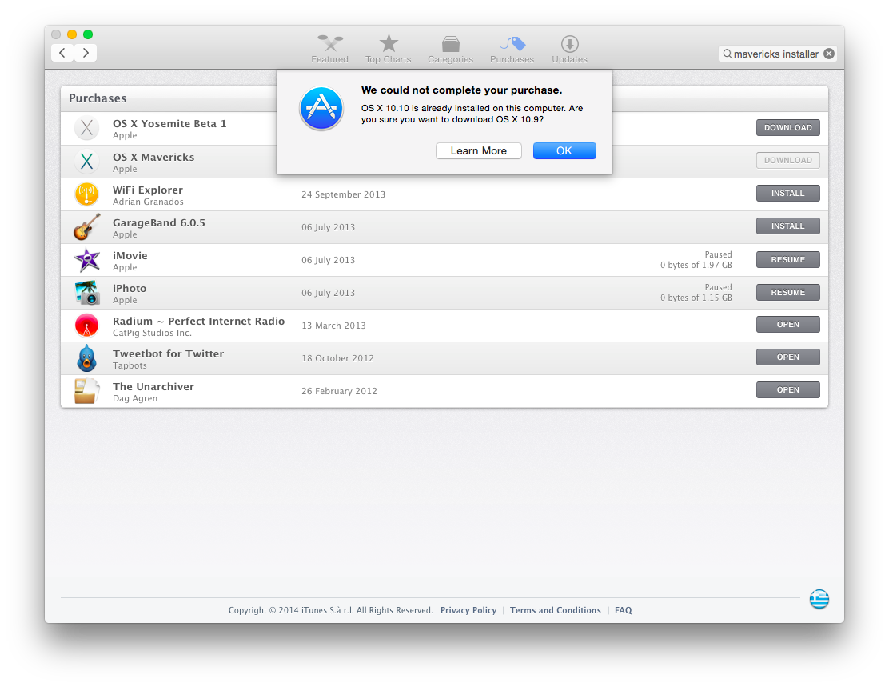Go forward with the right arrow
Image resolution: width=889 pixels, height=687 pixels.
(86, 53)
